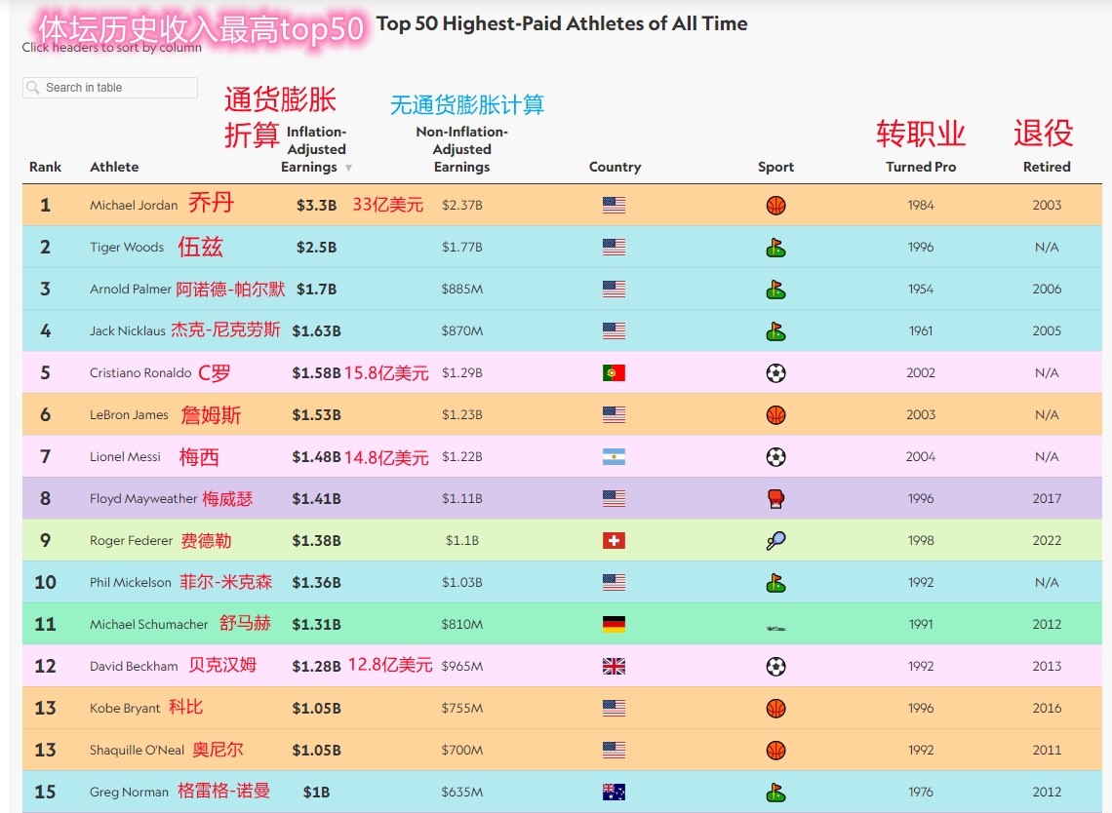The image size is (1112, 813).
Task: Click the basketball icon in Shaquille O'Neal's row
Action: 775,750
